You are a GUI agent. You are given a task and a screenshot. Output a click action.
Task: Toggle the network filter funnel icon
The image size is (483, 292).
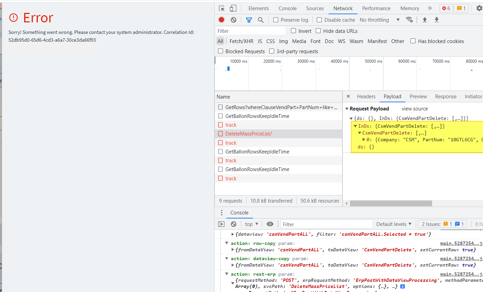point(249,20)
